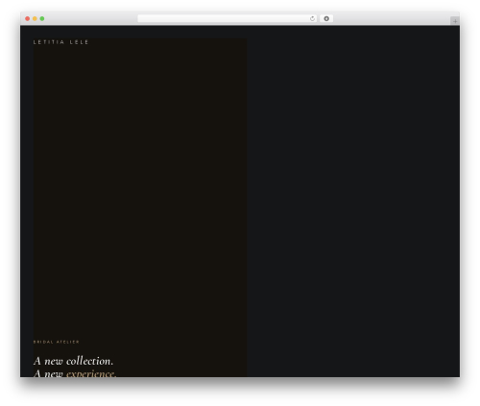This screenshot has width=480, height=406.
Task: Click the LETITIA LELE site logo
Action: click(60, 42)
